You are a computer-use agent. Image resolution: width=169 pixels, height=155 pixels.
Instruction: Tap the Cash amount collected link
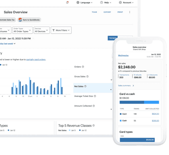pos(155,121)
